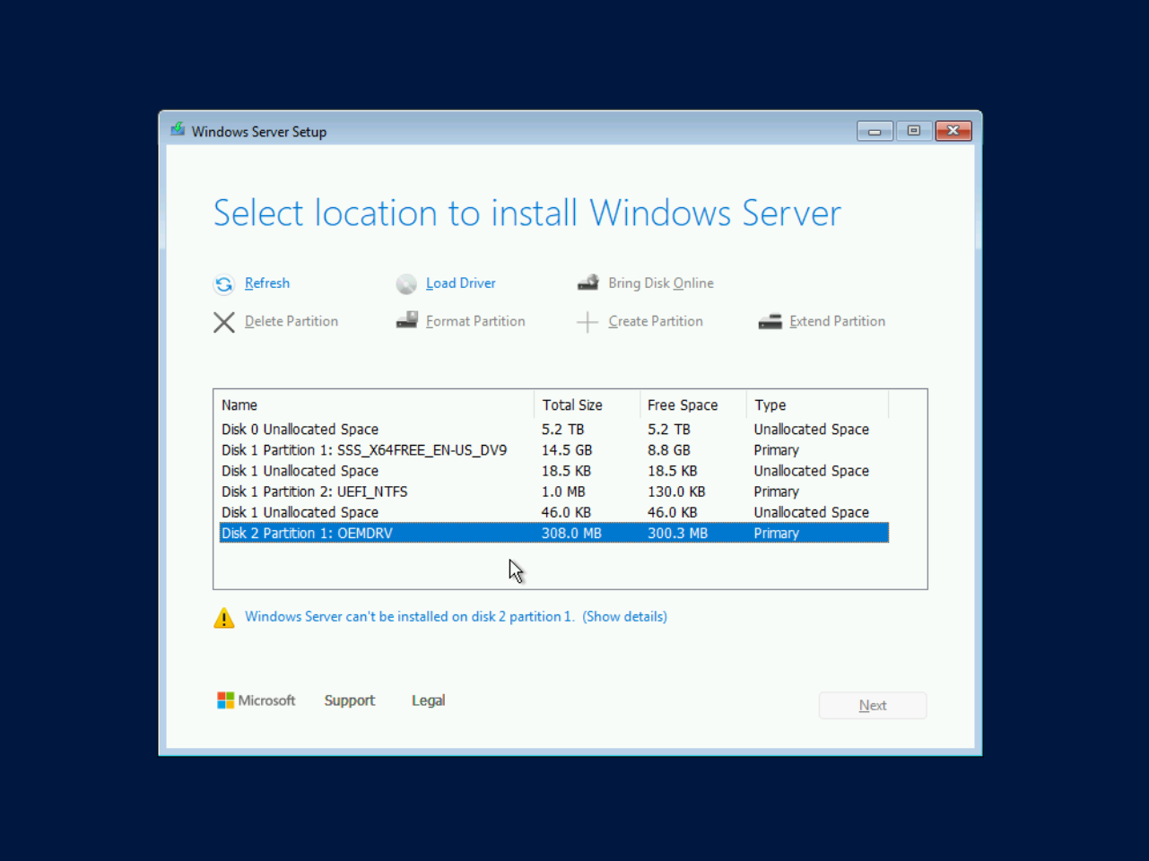Select Disk 0 Unallocated Space row
Screen dimensions: 1149x861
pos(554,430)
